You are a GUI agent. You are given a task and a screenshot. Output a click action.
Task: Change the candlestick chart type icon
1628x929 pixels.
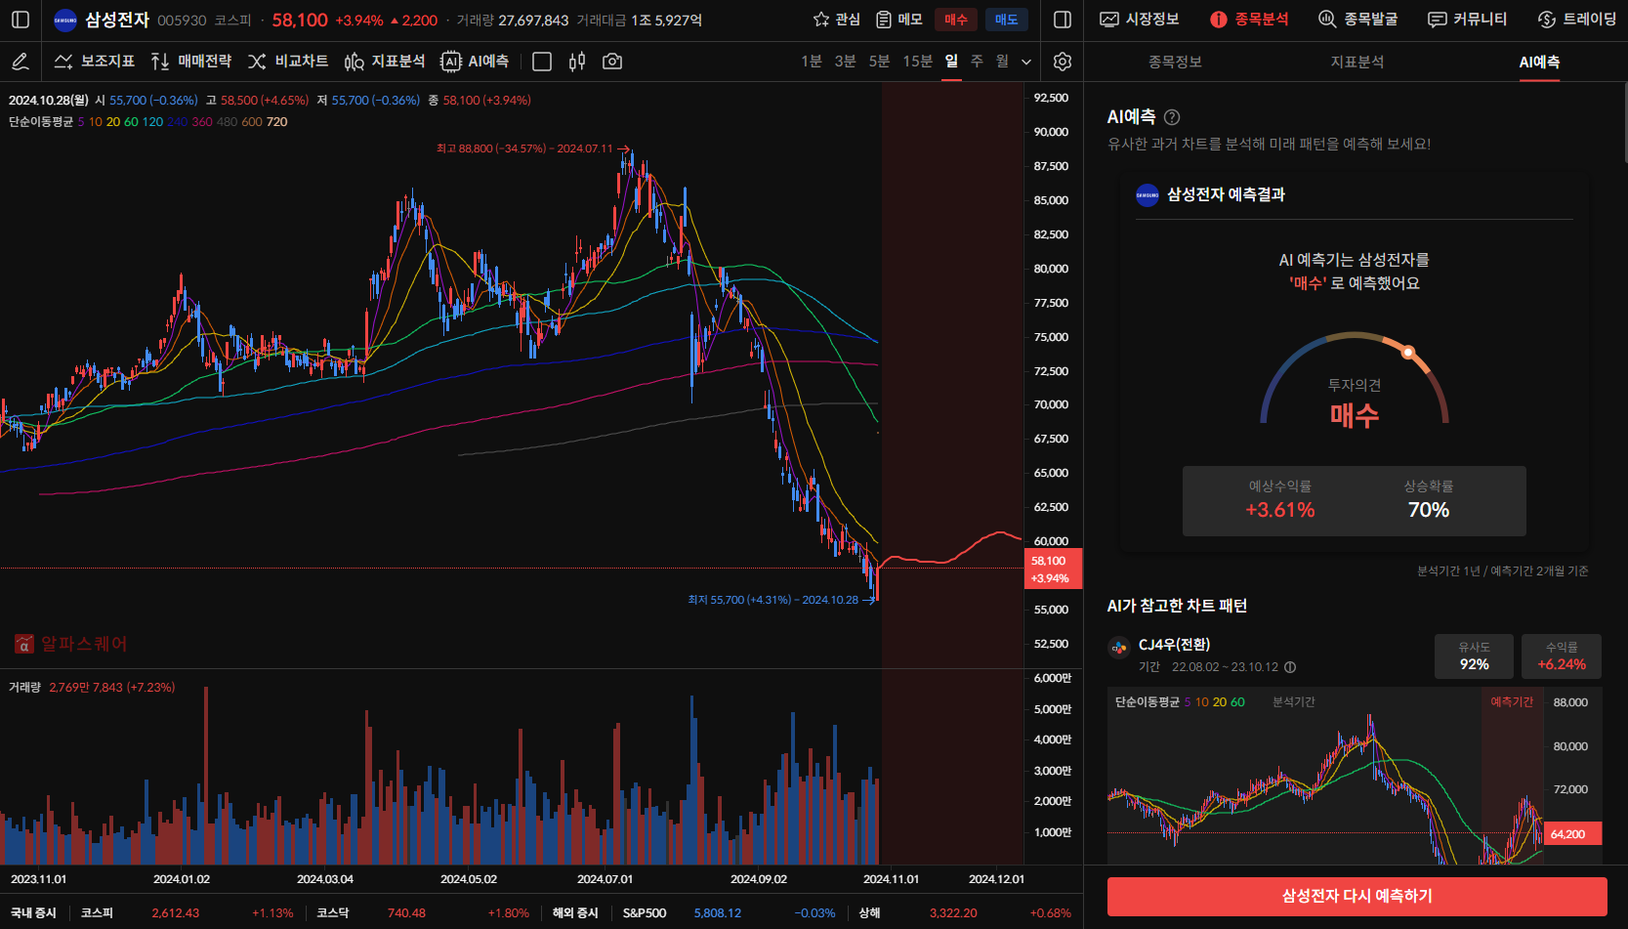tap(577, 62)
